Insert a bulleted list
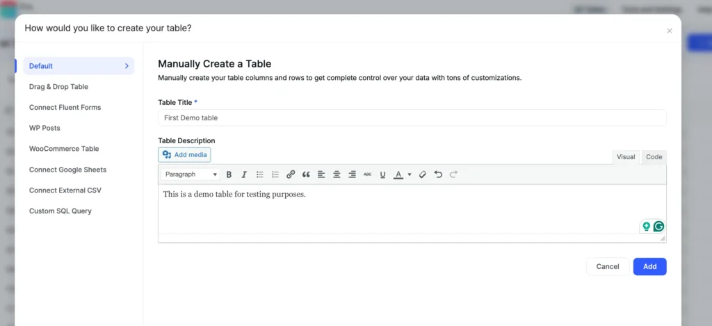This screenshot has width=712, height=326. point(260,174)
